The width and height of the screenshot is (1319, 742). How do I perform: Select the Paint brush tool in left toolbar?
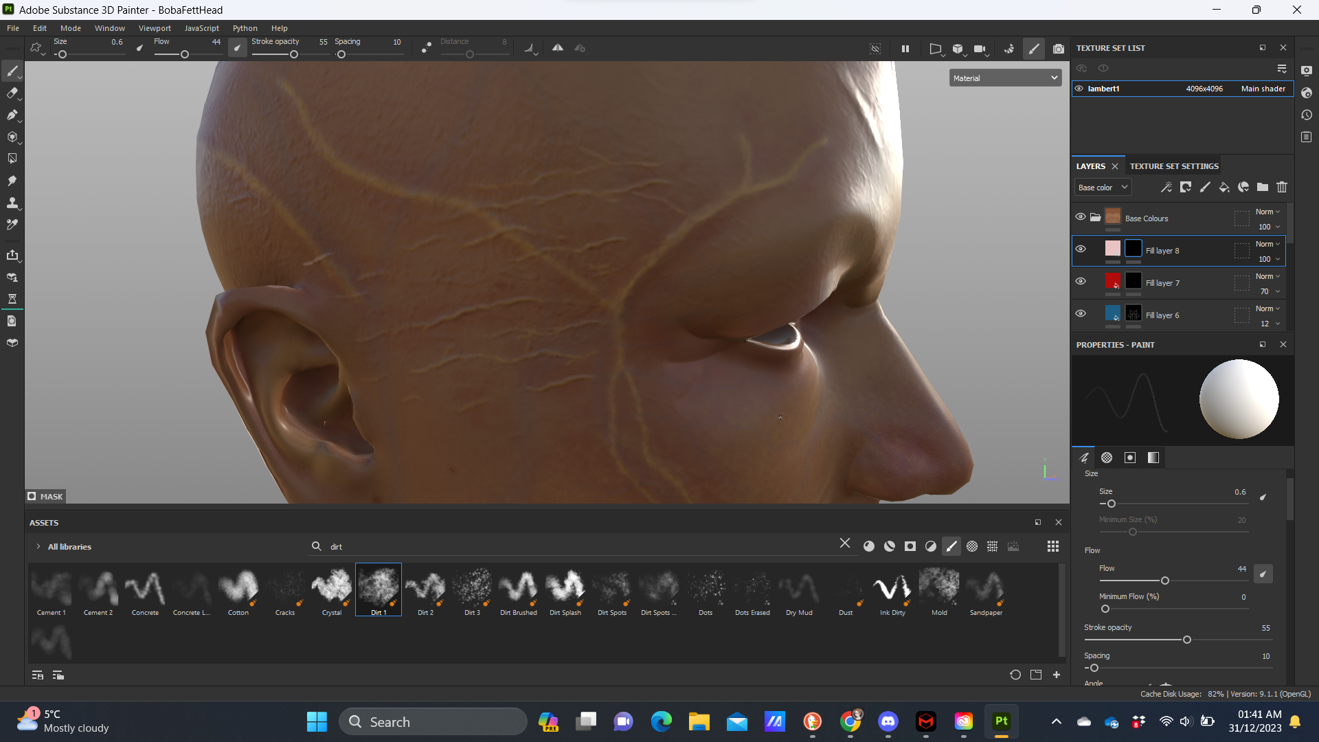[12, 71]
